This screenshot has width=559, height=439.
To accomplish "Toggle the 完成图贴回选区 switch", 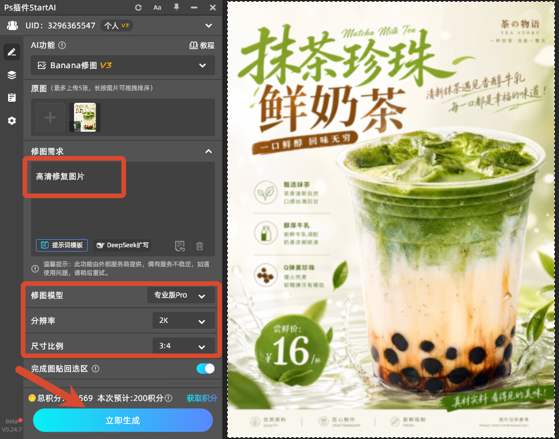I will coord(205,369).
